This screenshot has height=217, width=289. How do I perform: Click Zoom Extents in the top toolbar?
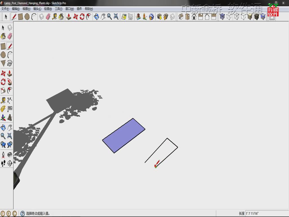pyautogui.click(x=116, y=17)
